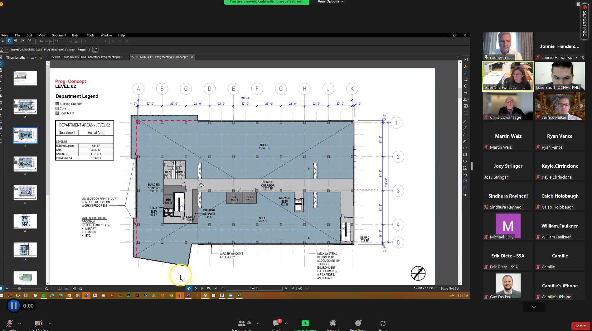
Task: Open the Thumbnails panel options chevron
Action: 27,57
